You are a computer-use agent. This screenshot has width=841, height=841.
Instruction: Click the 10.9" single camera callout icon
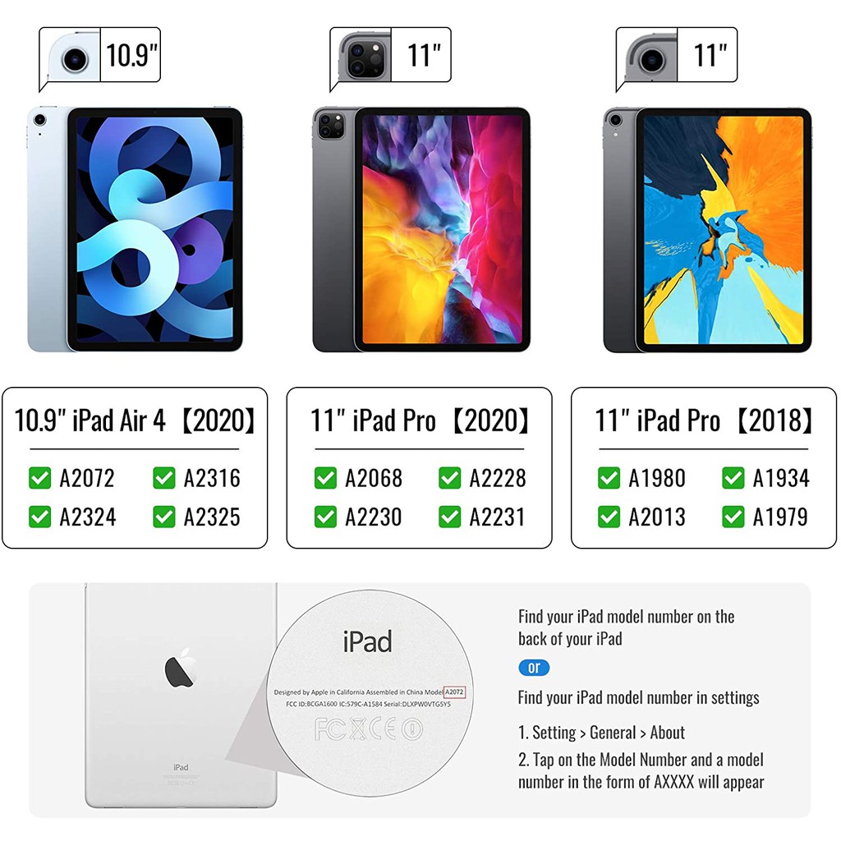pyautogui.click(x=74, y=57)
